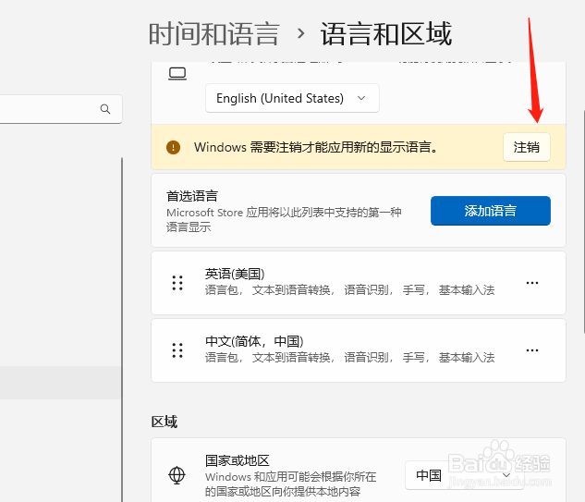Select the 英语(美国) language entry

(x=359, y=283)
